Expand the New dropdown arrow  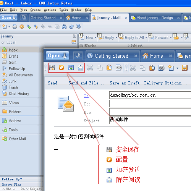pyautogui.click(x=95, y=37)
